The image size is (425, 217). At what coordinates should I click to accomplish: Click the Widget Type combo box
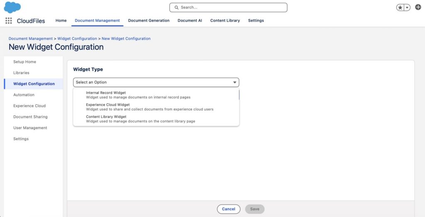click(156, 82)
